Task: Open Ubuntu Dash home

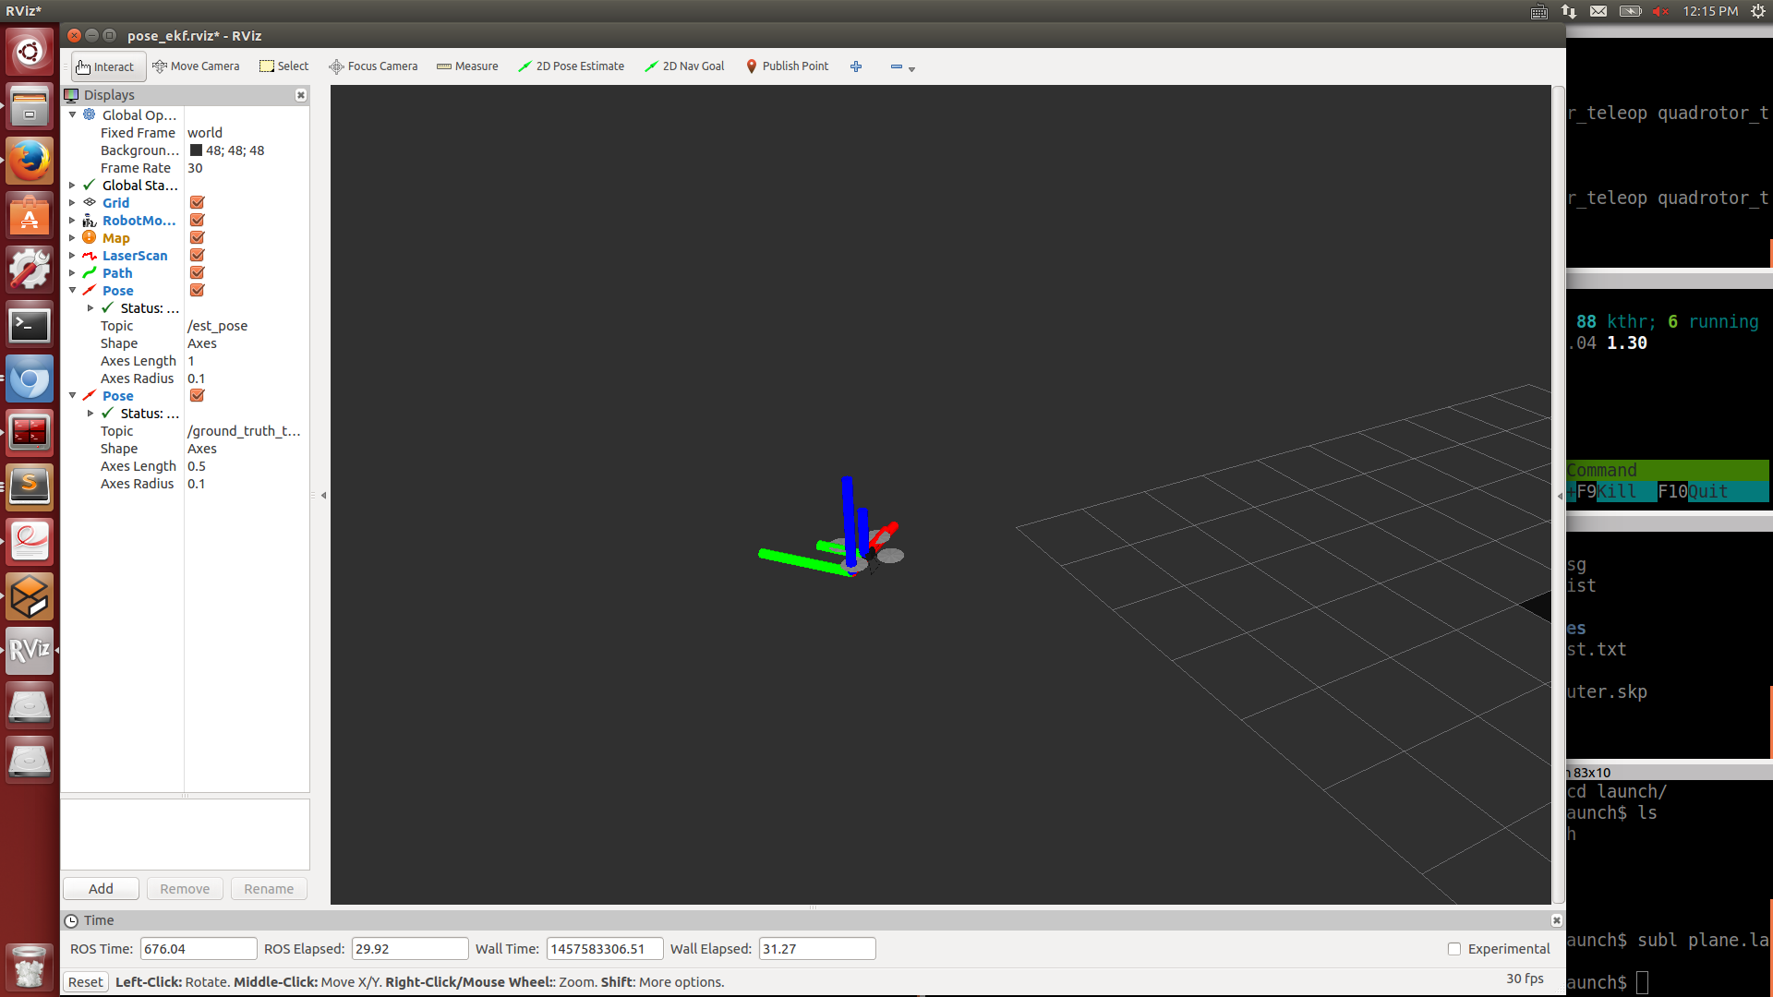Action: [30, 53]
